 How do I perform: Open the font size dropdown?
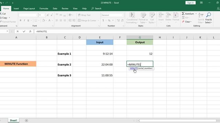click(44, 15)
